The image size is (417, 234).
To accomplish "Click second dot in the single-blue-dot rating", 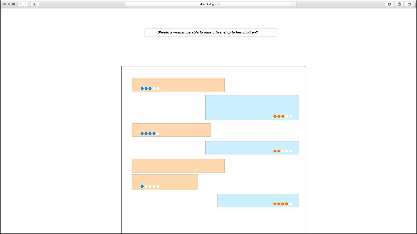I will 146,187.
